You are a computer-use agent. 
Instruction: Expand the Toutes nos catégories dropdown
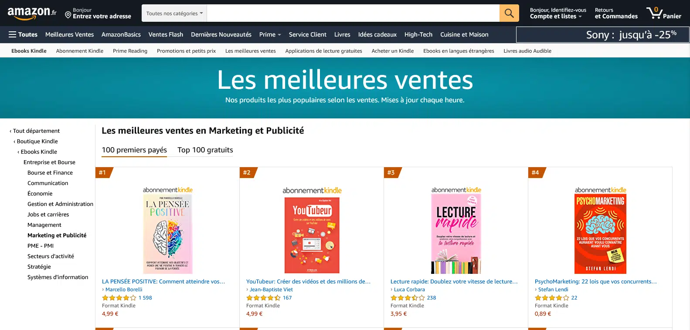(x=174, y=13)
